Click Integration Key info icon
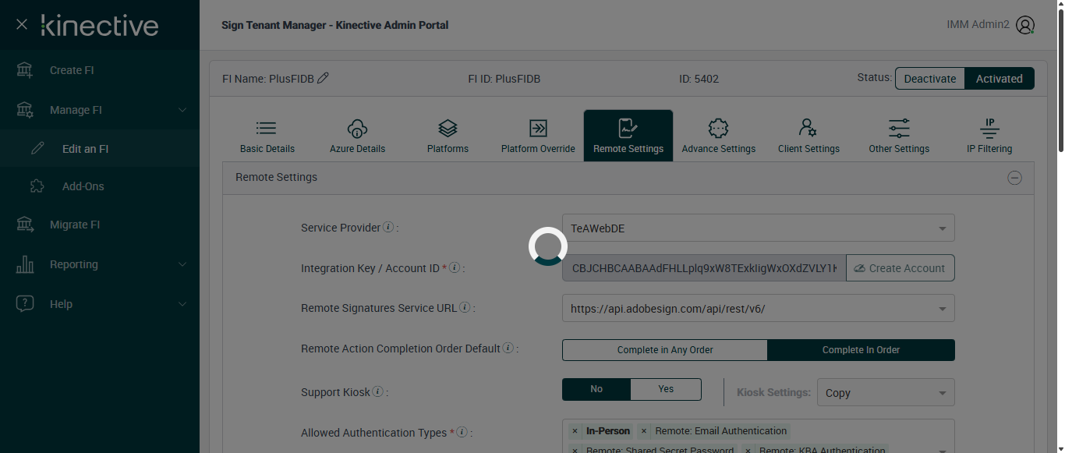1065x453 pixels. coord(455,267)
